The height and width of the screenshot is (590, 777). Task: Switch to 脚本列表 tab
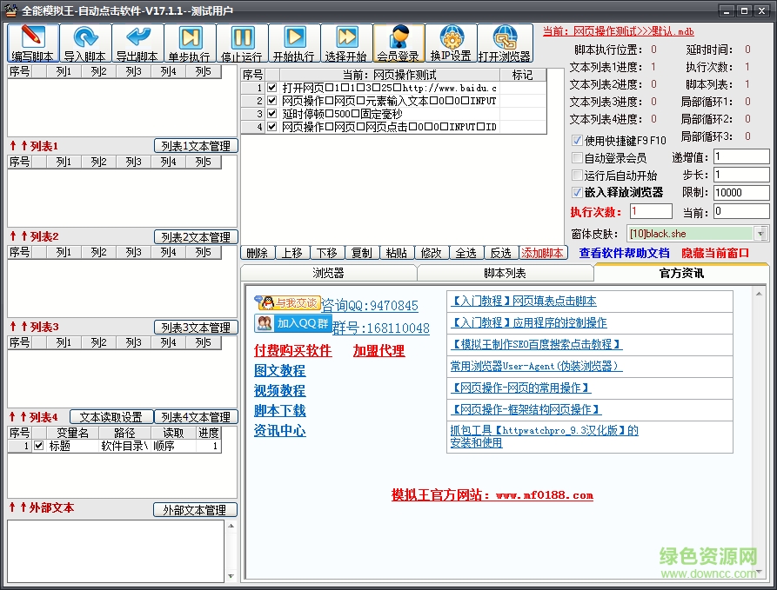(x=505, y=273)
